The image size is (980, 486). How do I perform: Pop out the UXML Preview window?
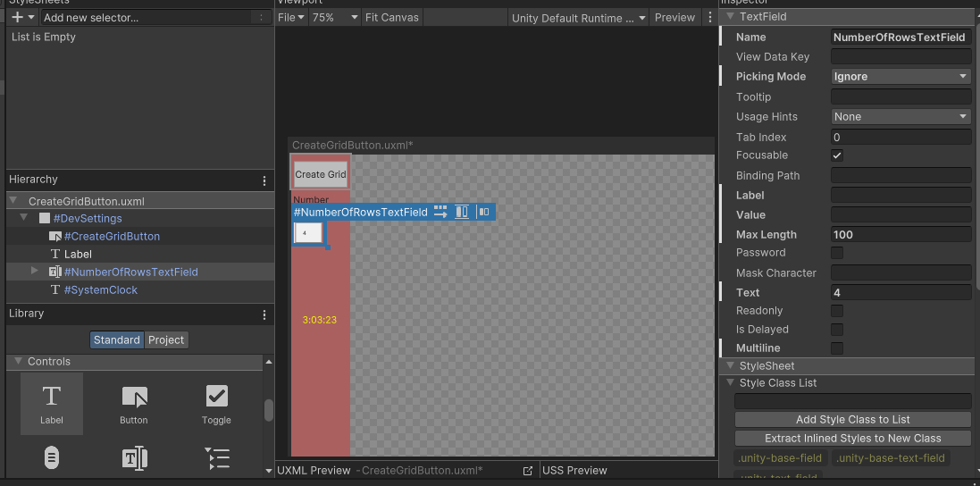click(x=528, y=471)
